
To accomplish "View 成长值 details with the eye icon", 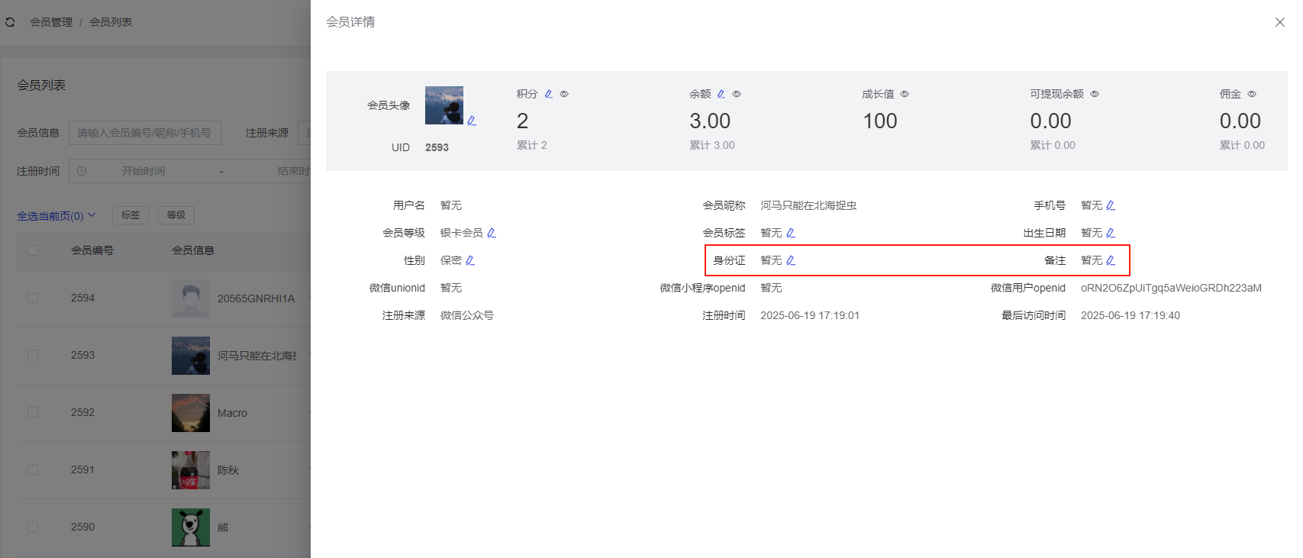I will tap(905, 94).
